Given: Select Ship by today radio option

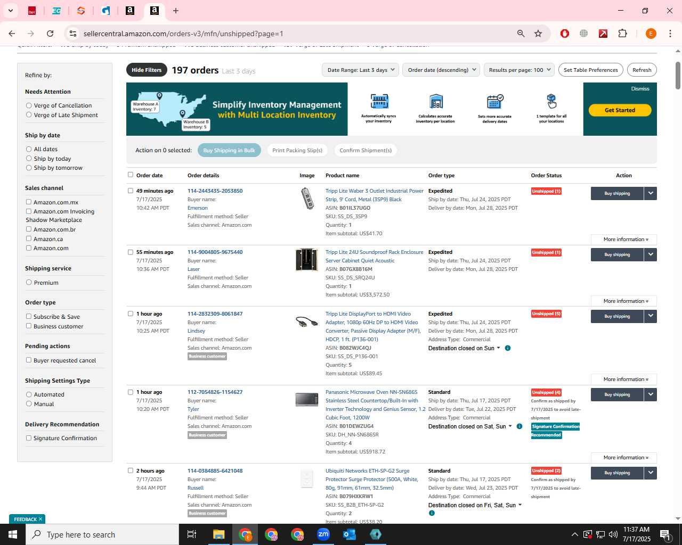Looking at the screenshot, I should click(29, 159).
